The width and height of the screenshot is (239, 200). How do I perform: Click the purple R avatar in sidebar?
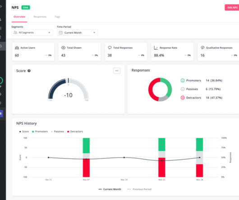point(1,114)
